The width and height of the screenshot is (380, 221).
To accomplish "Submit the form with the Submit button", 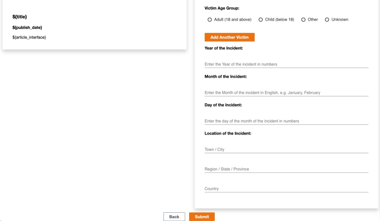I will tap(202, 217).
